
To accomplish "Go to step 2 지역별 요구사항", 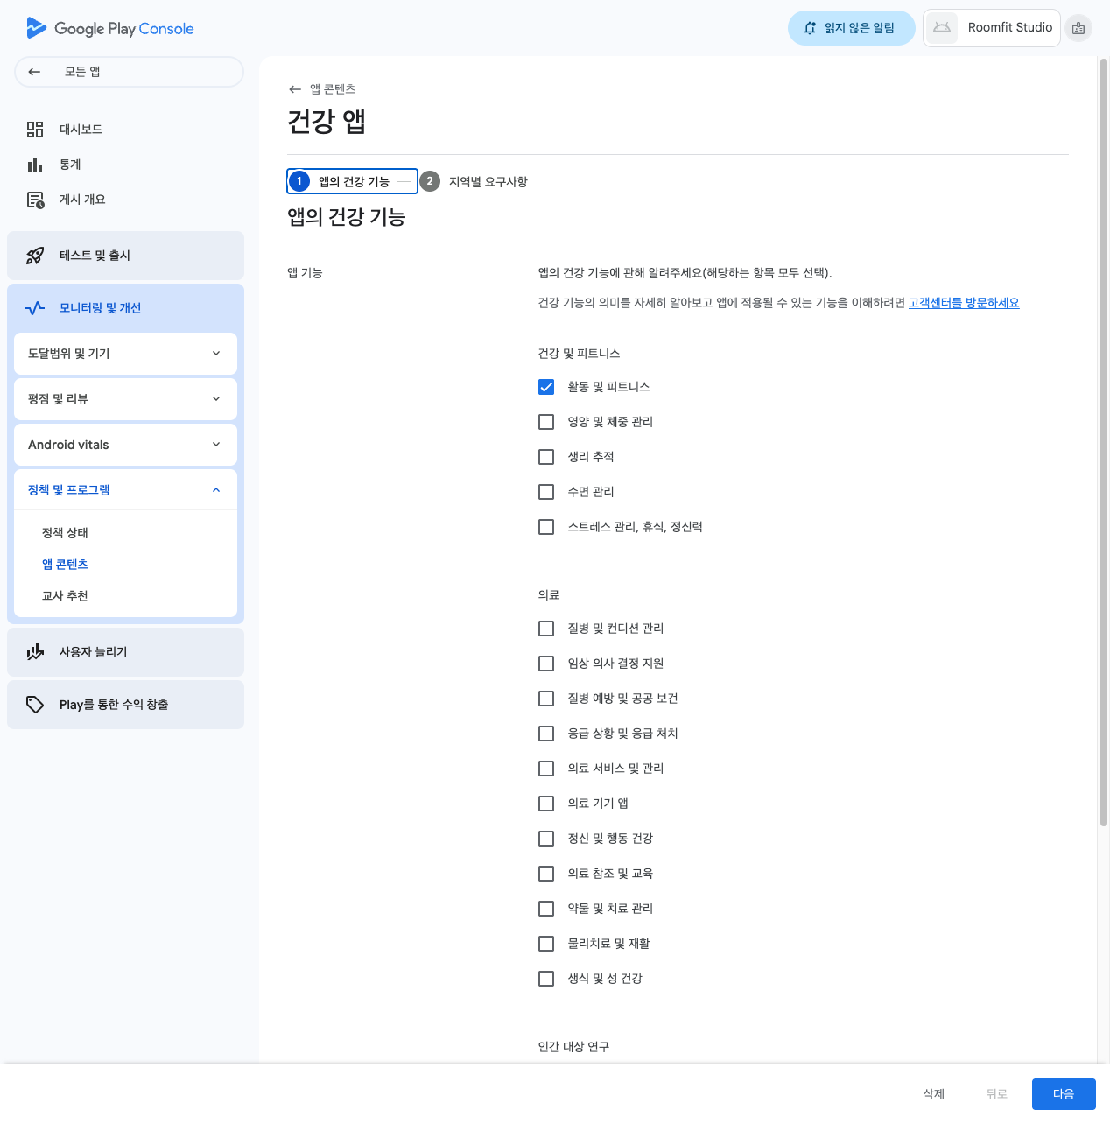I will 477,181.
